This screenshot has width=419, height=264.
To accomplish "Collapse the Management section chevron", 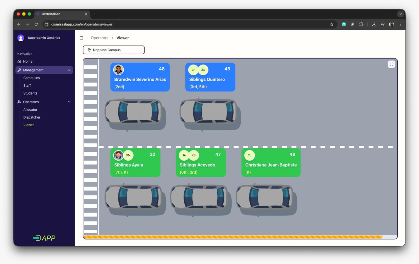I will (69, 70).
